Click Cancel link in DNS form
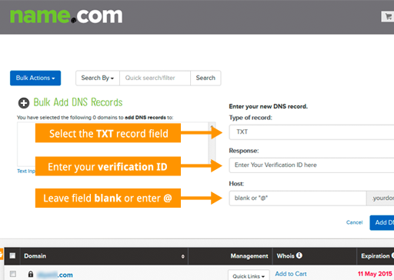 tap(354, 222)
